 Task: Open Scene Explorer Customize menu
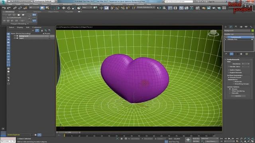coord(37,27)
